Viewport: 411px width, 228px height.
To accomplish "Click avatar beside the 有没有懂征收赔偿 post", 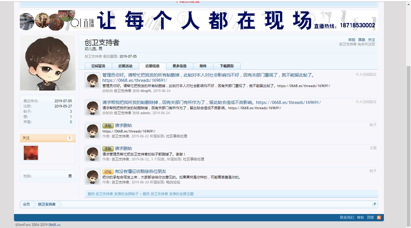I will (92, 176).
